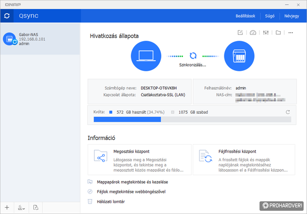This screenshot has width=307, height=214.
Task: Click the Szinkronizálás... status text
Action: click(193, 65)
